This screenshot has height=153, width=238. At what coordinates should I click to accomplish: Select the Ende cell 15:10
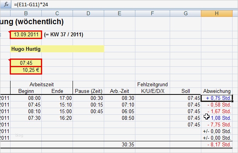[57, 105]
